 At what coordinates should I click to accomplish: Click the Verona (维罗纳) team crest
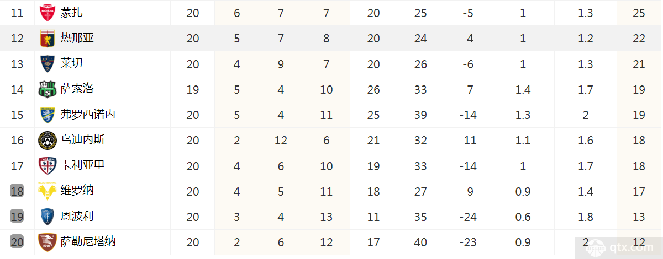[x=47, y=190]
